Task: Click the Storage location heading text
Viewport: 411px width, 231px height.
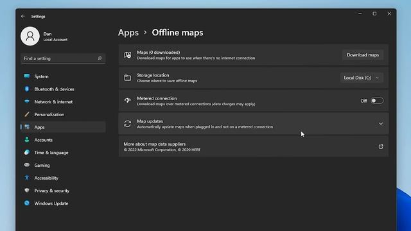Action: 153,75
